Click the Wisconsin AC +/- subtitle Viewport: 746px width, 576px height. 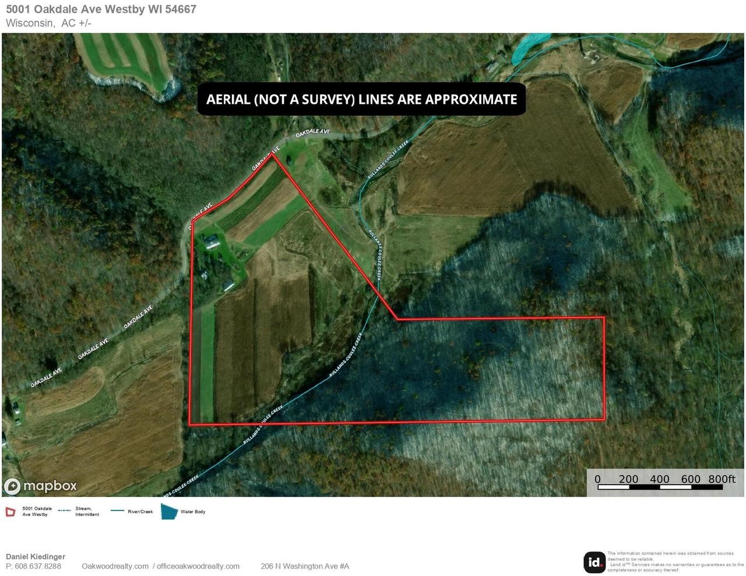48,23
